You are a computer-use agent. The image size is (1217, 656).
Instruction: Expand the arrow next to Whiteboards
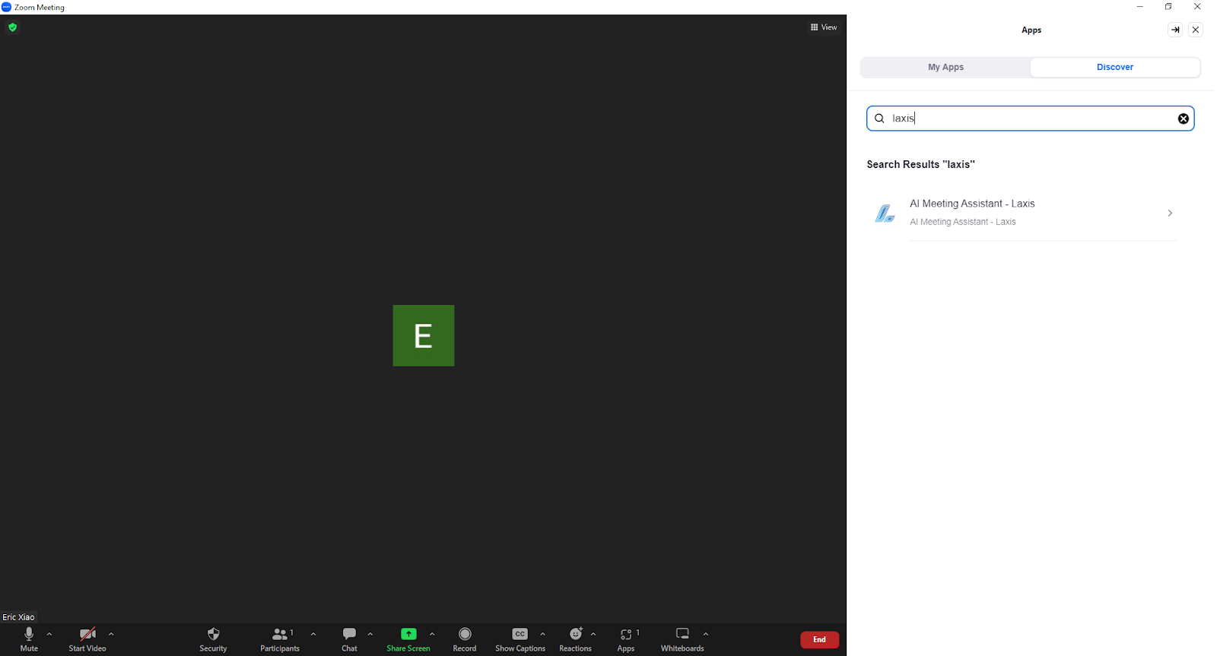point(706,634)
